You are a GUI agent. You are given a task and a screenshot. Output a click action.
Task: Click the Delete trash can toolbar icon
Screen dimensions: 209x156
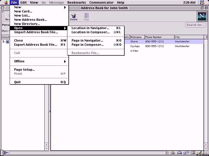(x=74, y=16)
